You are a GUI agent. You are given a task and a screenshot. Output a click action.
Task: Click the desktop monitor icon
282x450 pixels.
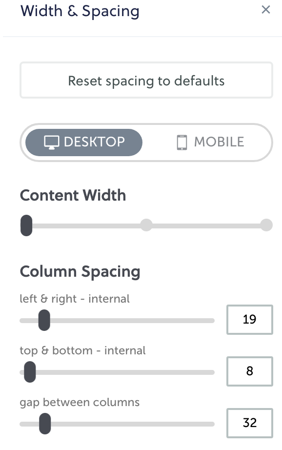tap(52, 143)
